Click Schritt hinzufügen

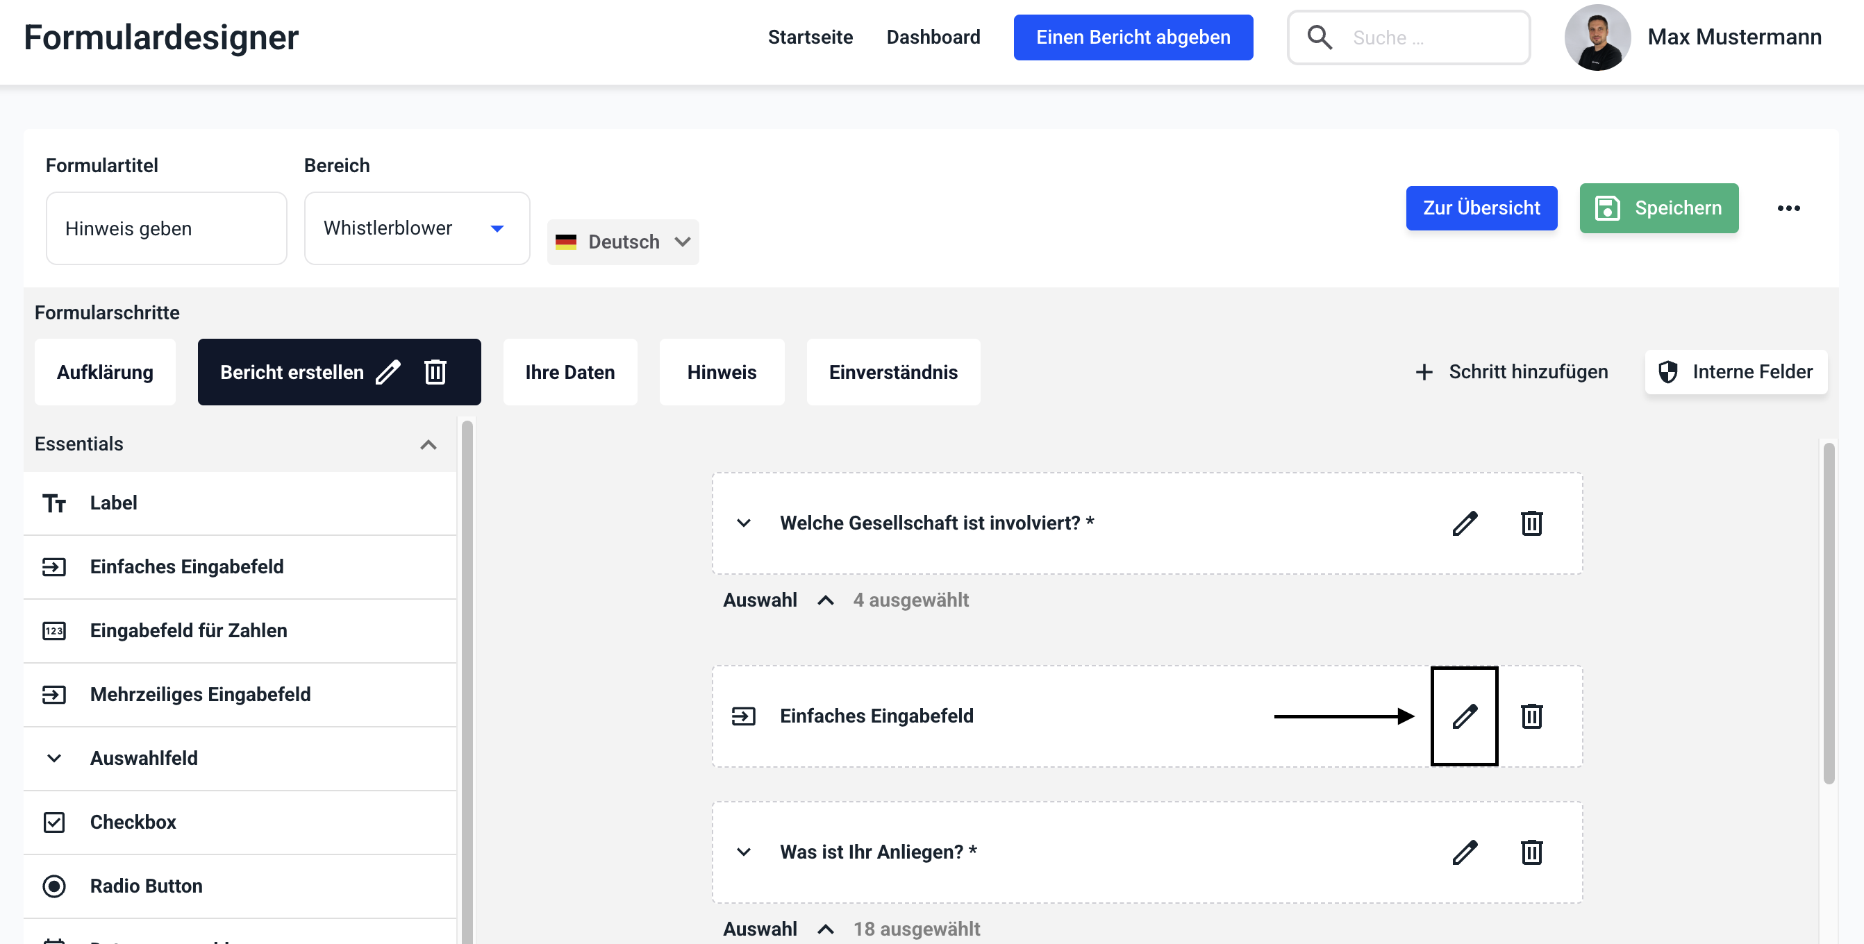[1512, 372]
